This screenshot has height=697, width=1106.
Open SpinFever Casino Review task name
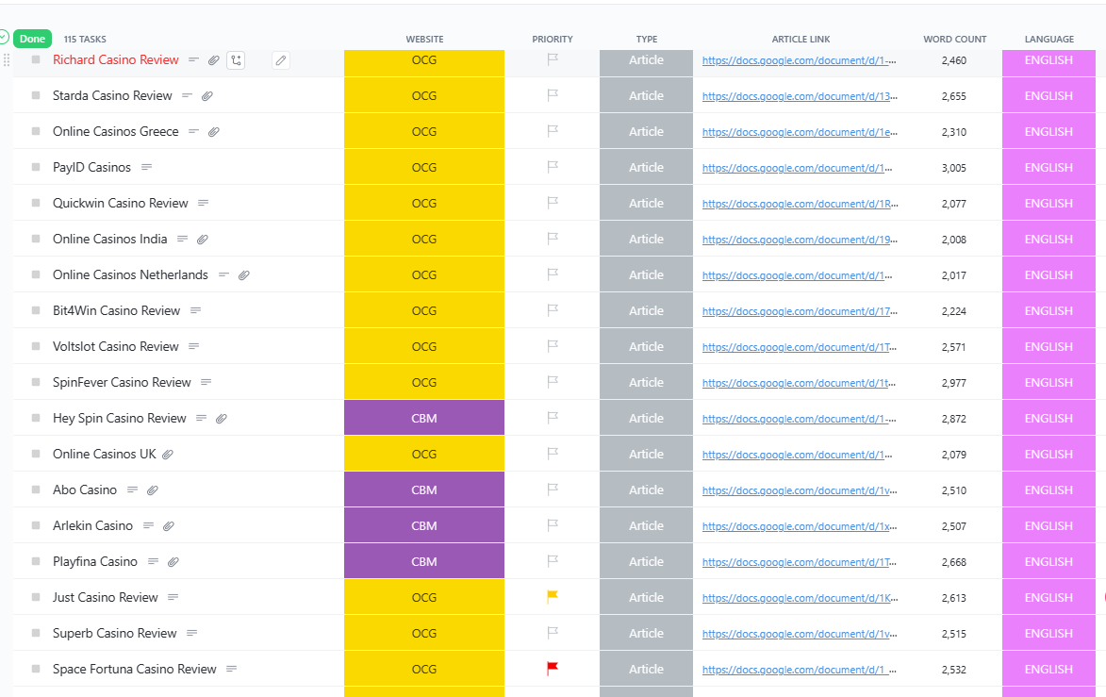pyautogui.click(x=122, y=383)
